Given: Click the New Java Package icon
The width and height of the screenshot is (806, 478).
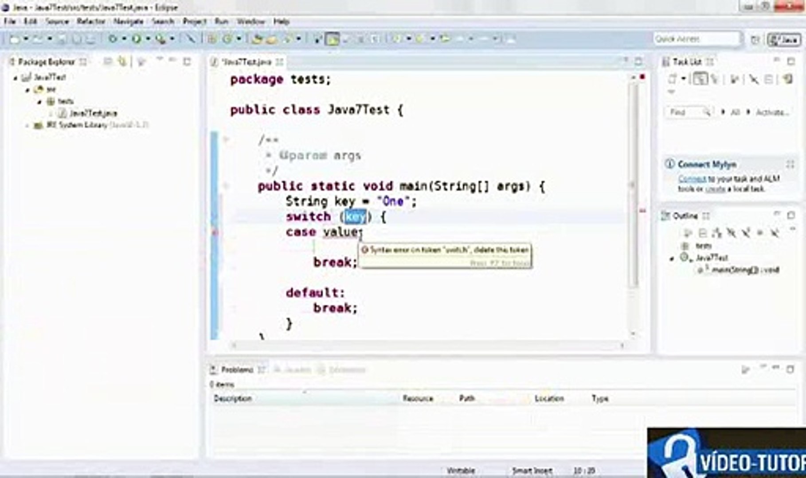Looking at the screenshot, I should pyautogui.click(x=212, y=39).
